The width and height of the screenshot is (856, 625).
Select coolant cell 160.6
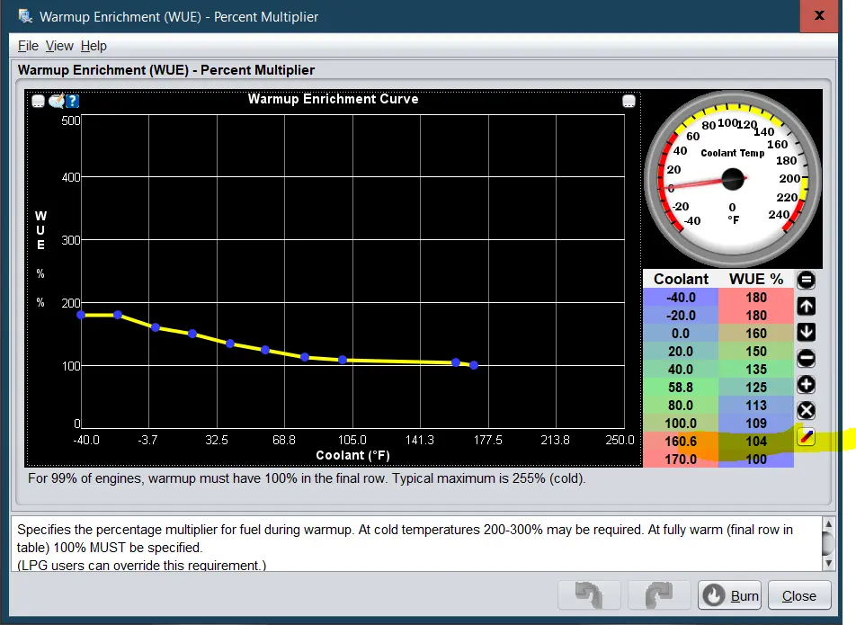coord(681,441)
